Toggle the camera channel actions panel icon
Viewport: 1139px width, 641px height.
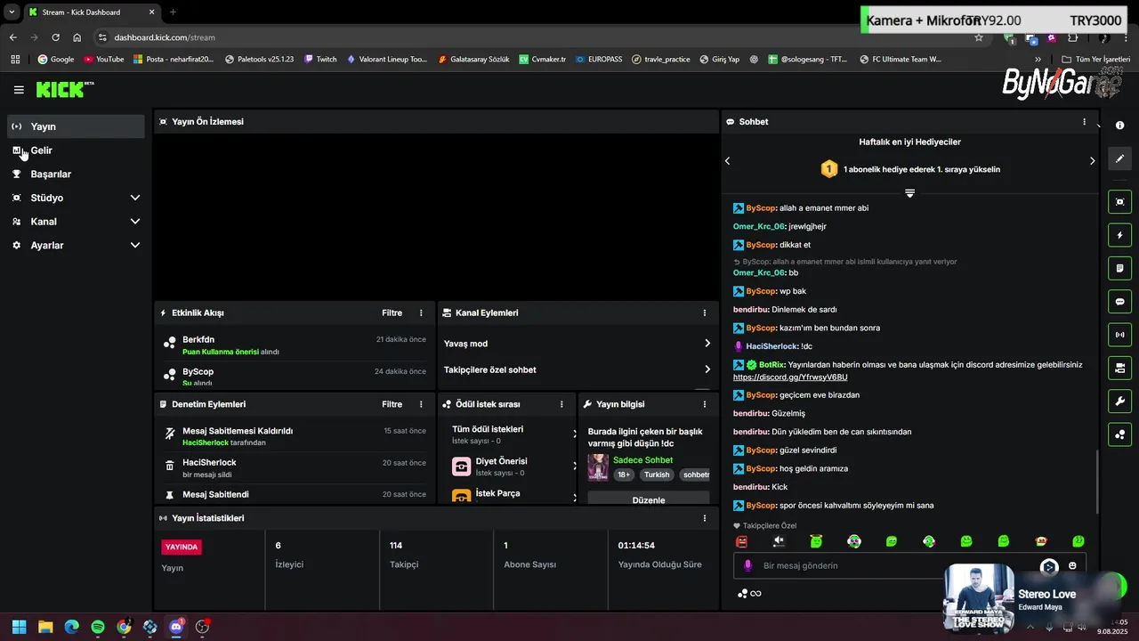[1119, 368]
